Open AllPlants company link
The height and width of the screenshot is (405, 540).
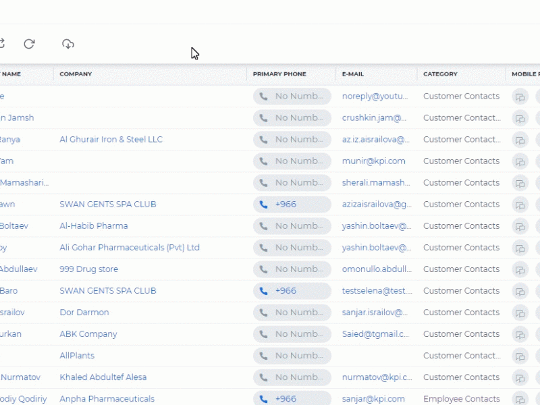[77, 356]
